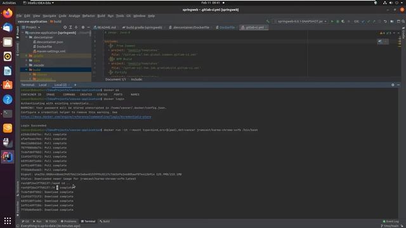The width and height of the screenshot is (406, 228).
Task: Collapse the .devcontainer folder
Action: [27, 37]
